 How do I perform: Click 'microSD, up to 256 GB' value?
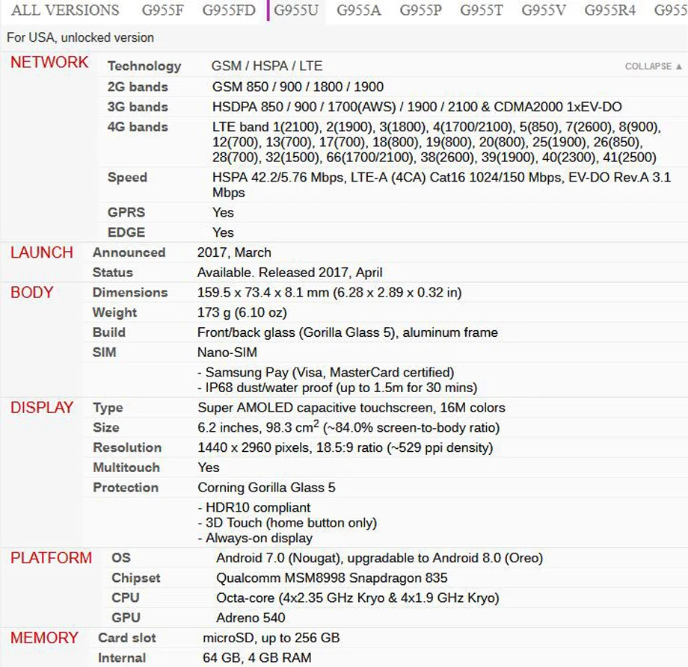coord(271,638)
